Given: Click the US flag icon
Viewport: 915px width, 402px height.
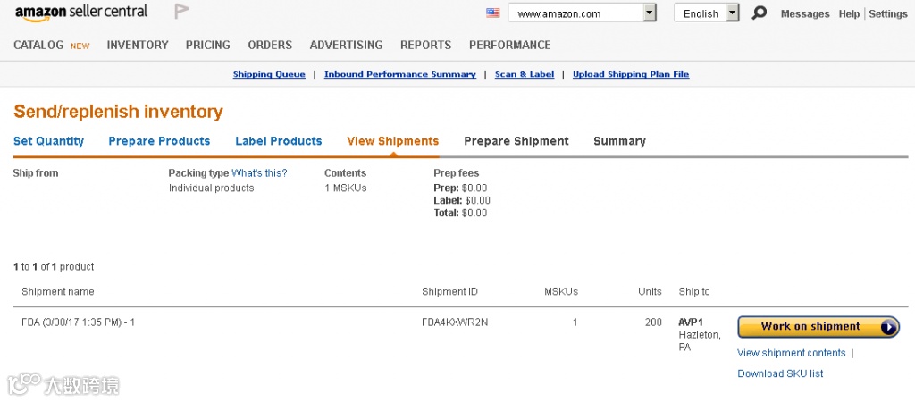Looking at the screenshot, I should pyautogui.click(x=493, y=13).
